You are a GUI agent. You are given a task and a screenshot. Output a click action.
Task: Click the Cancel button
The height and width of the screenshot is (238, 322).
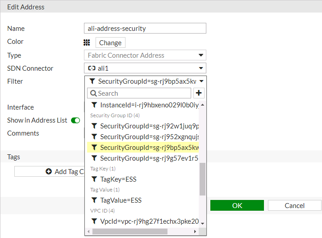(x=295, y=205)
